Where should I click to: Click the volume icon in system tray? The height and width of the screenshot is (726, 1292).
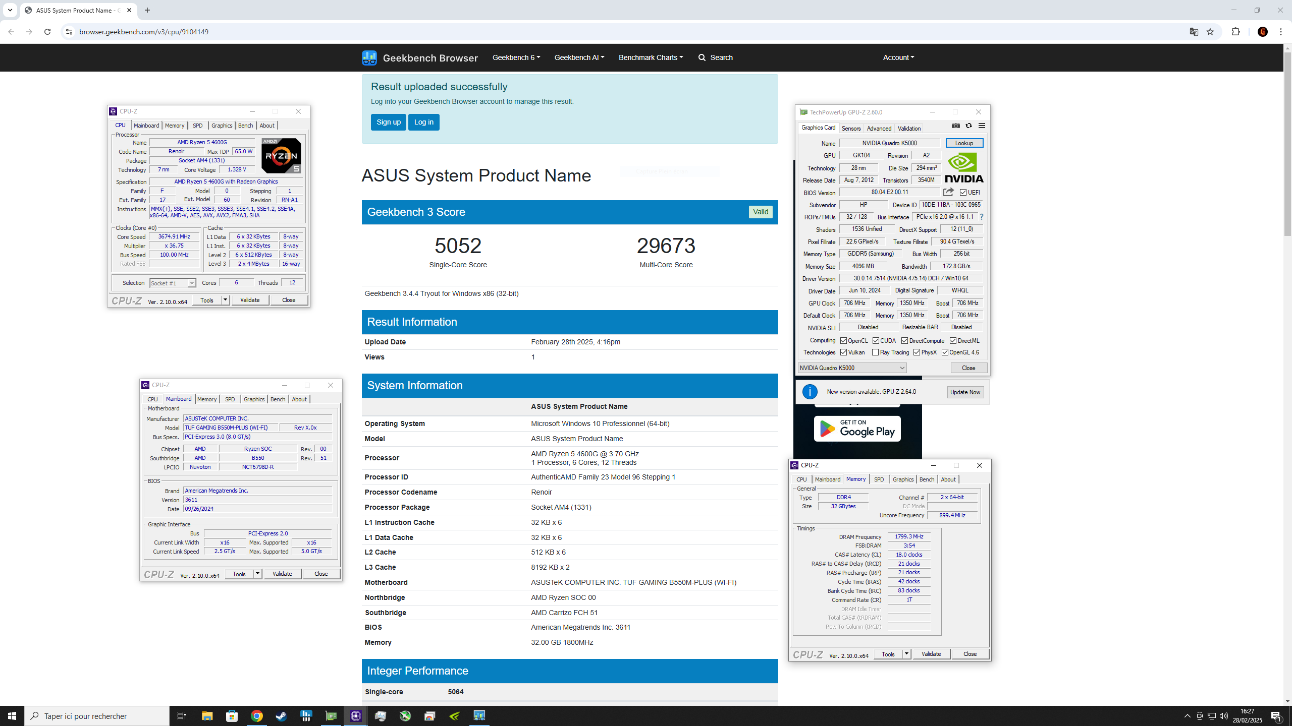coord(1223,716)
